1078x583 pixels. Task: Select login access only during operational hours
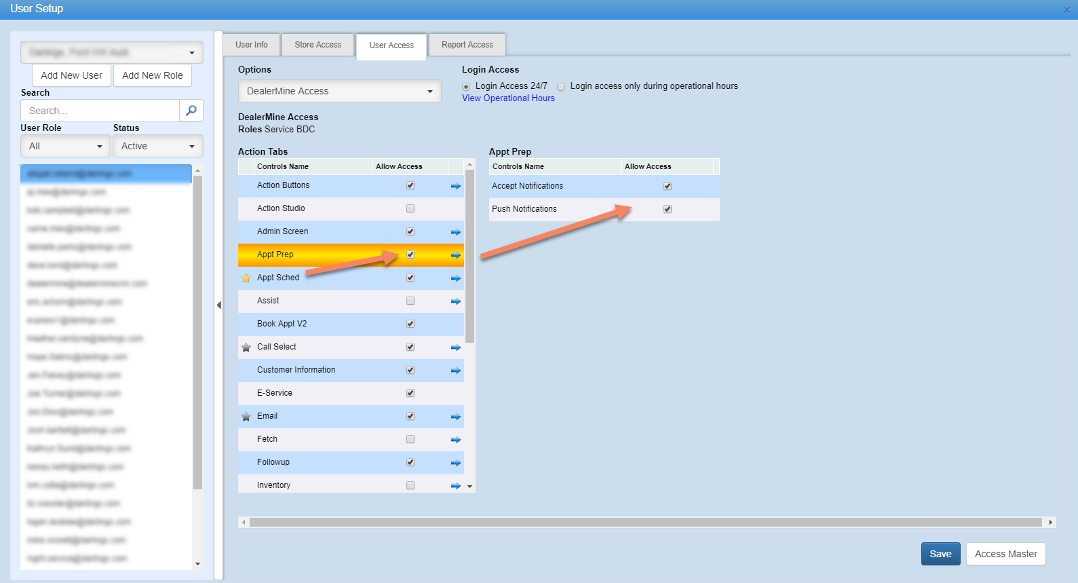point(561,87)
